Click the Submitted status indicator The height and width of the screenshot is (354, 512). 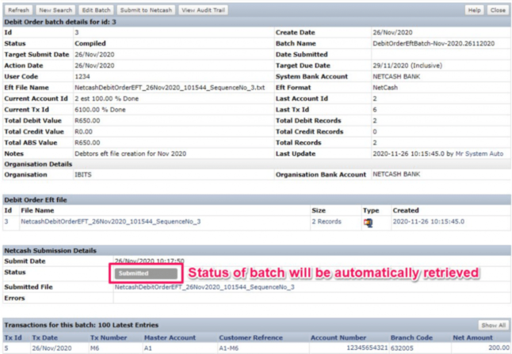(145, 273)
